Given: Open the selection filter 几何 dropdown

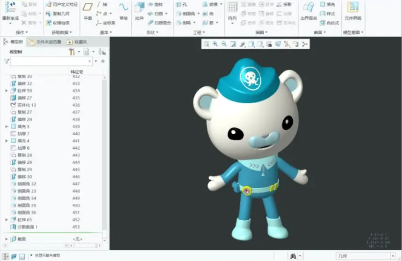Looking at the screenshot, I should 393,256.
